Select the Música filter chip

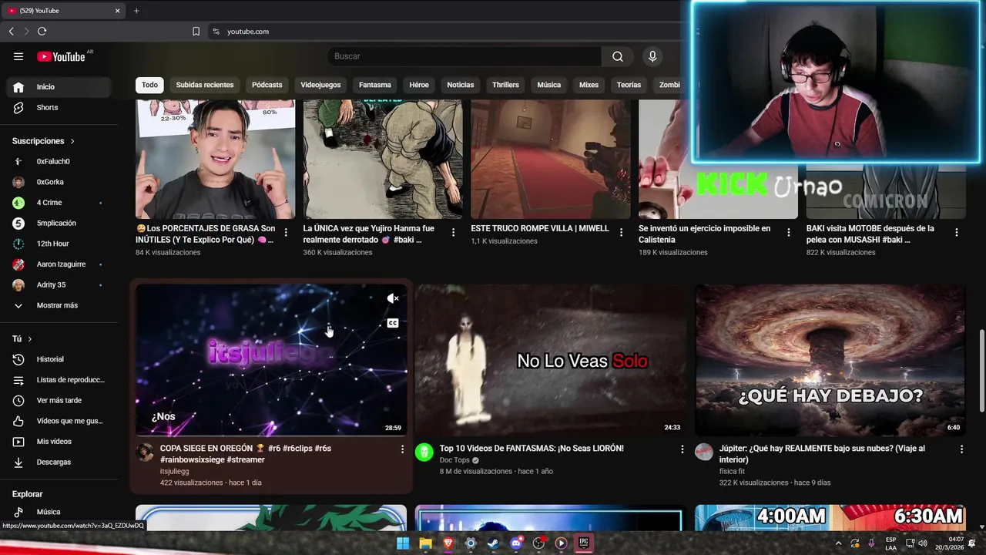coord(549,85)
